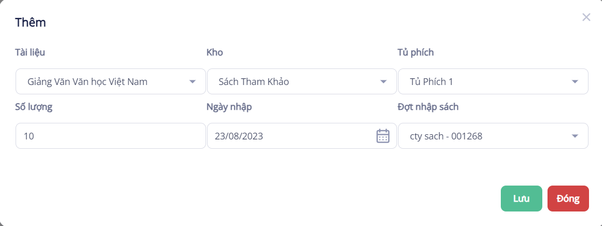The width and height of the screenshot is (602, 226).
Task: Click the 'Đợt nhập sách' field label
Action: coord(428,107)
